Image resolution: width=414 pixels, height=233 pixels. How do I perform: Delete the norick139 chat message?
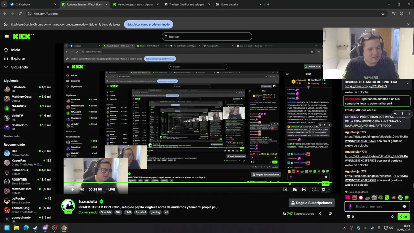click(409, 114)
